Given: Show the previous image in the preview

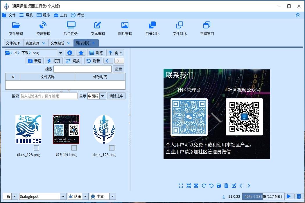Looking at the screenshot, I should click(x=241, y=186).
